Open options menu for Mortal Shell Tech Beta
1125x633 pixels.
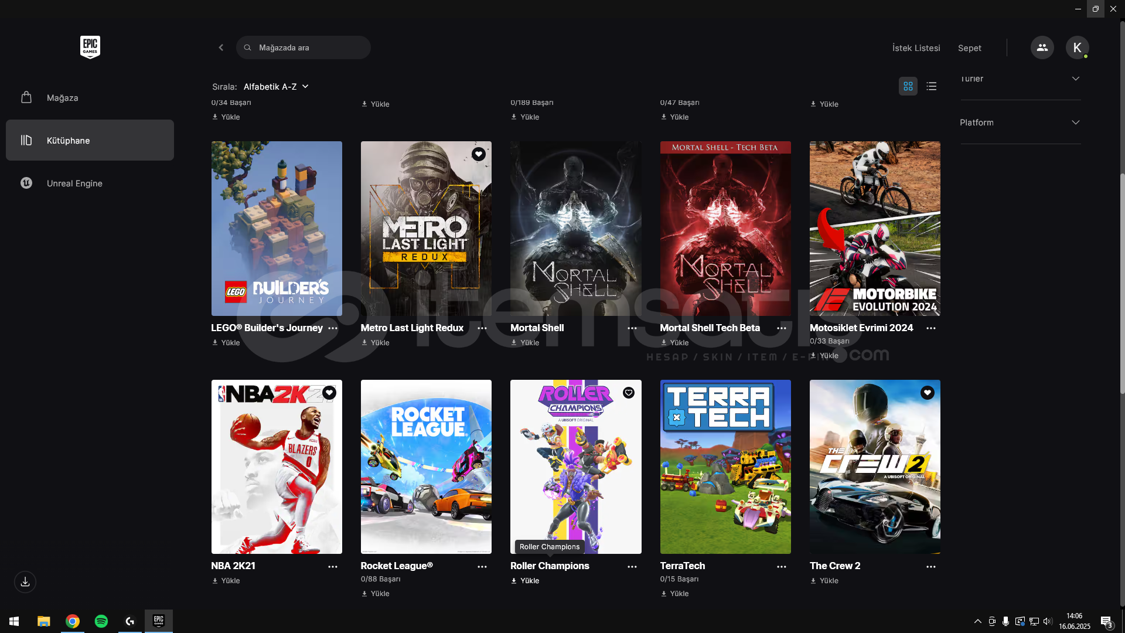[x=782, y=328]
